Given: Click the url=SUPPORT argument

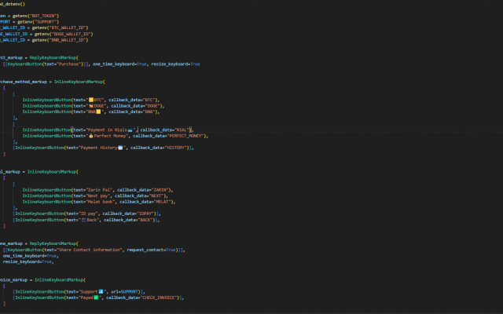Looking at the screenshot, I should tap(124, 292).
